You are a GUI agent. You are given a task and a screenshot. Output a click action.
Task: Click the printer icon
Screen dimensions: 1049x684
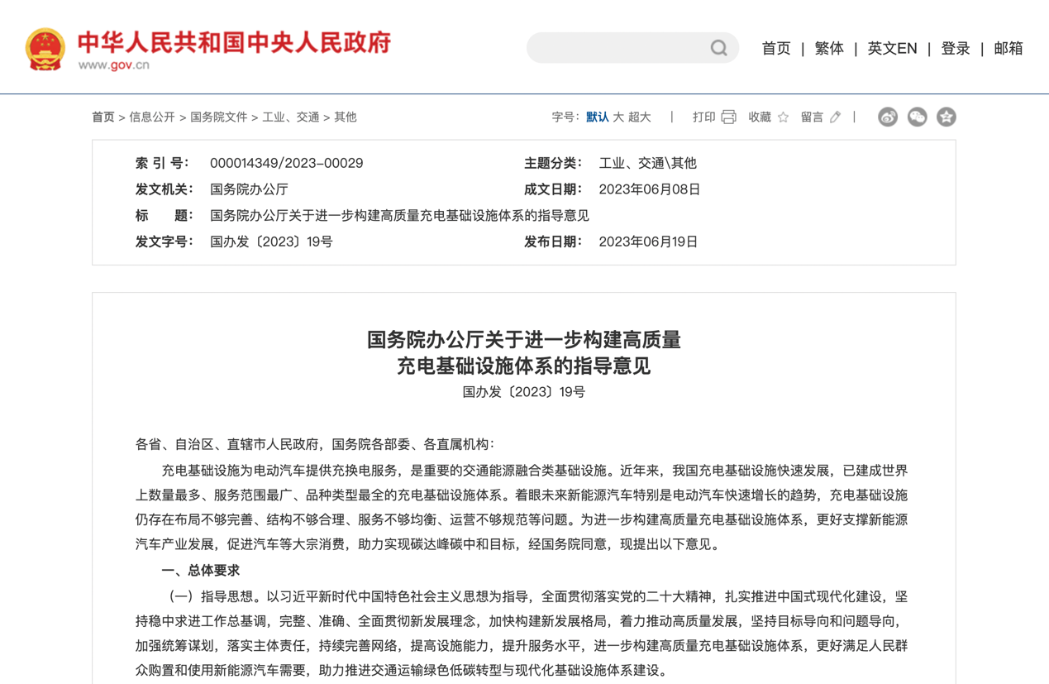[728, 117]
